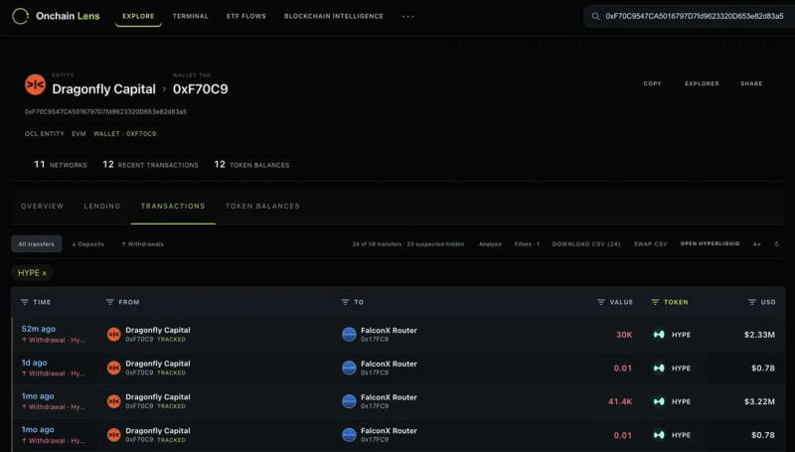Click the X on HYPE filter chip

tap(44, 273)
